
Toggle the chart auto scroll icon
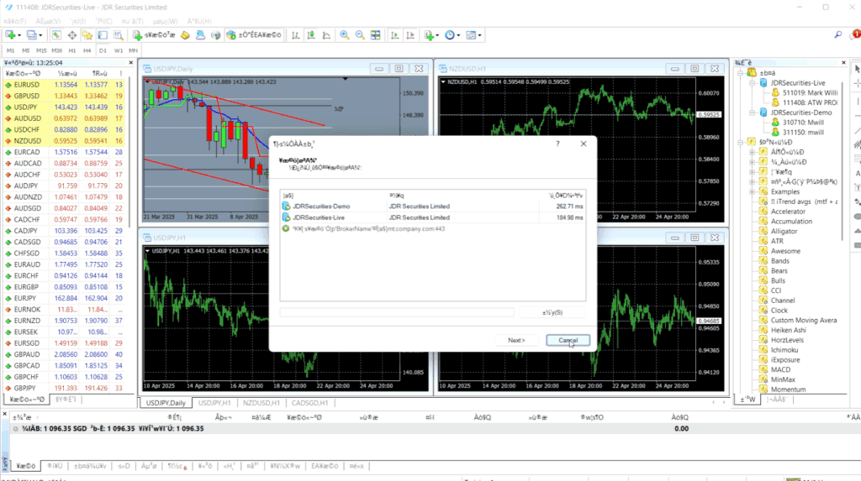pyautogui.click(x=394, y=35)
